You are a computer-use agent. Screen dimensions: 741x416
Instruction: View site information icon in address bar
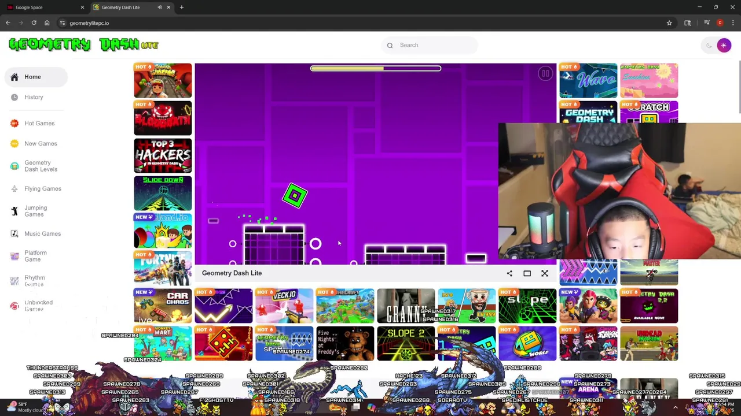(62, 23)
